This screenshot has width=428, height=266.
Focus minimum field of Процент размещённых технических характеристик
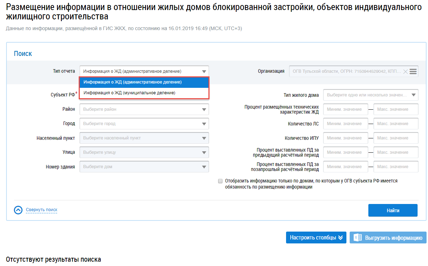(x=345, y=109)
